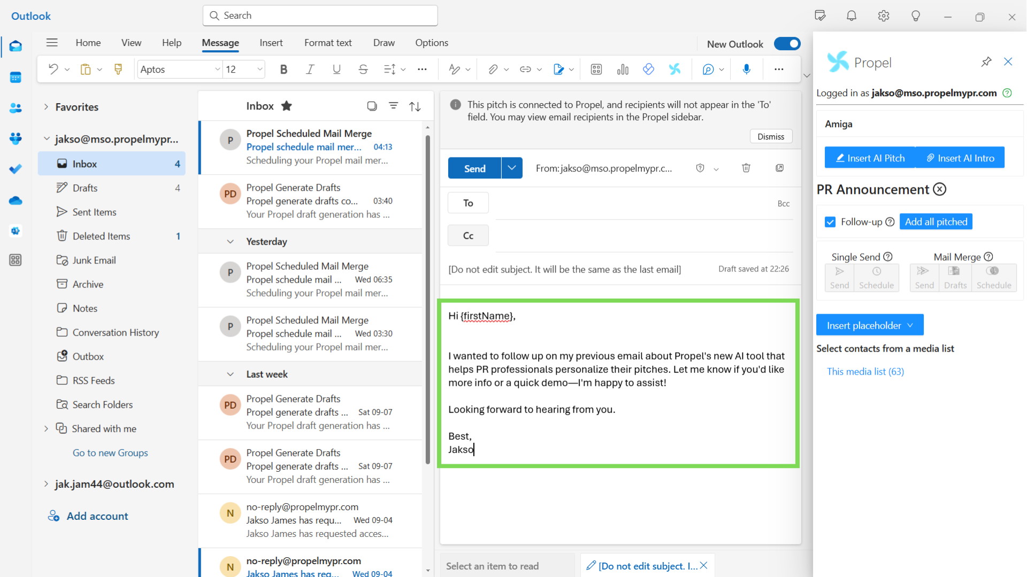
Task: Click the Sort arrows in Inbox header
Action: 415,106
